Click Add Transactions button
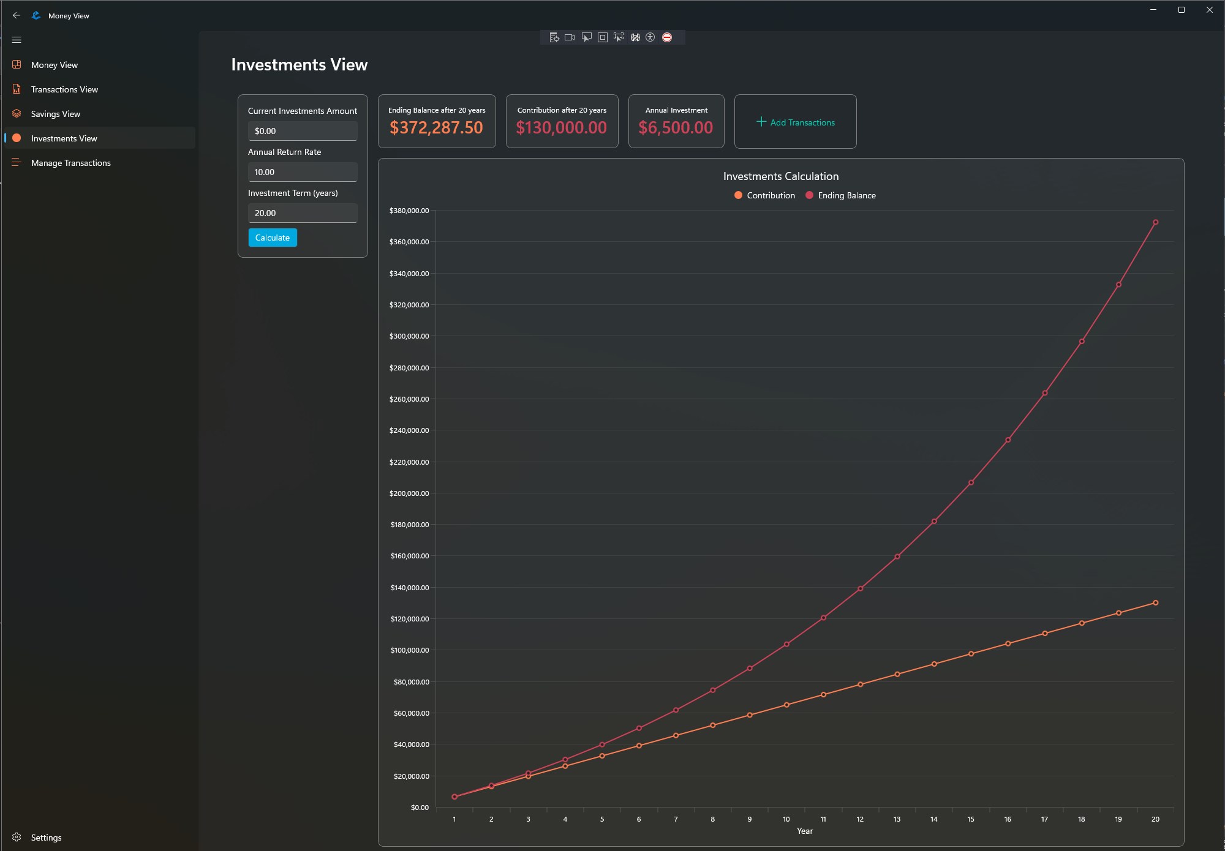This screenshot has height=851, width=1225. click(x=795, y=122)
